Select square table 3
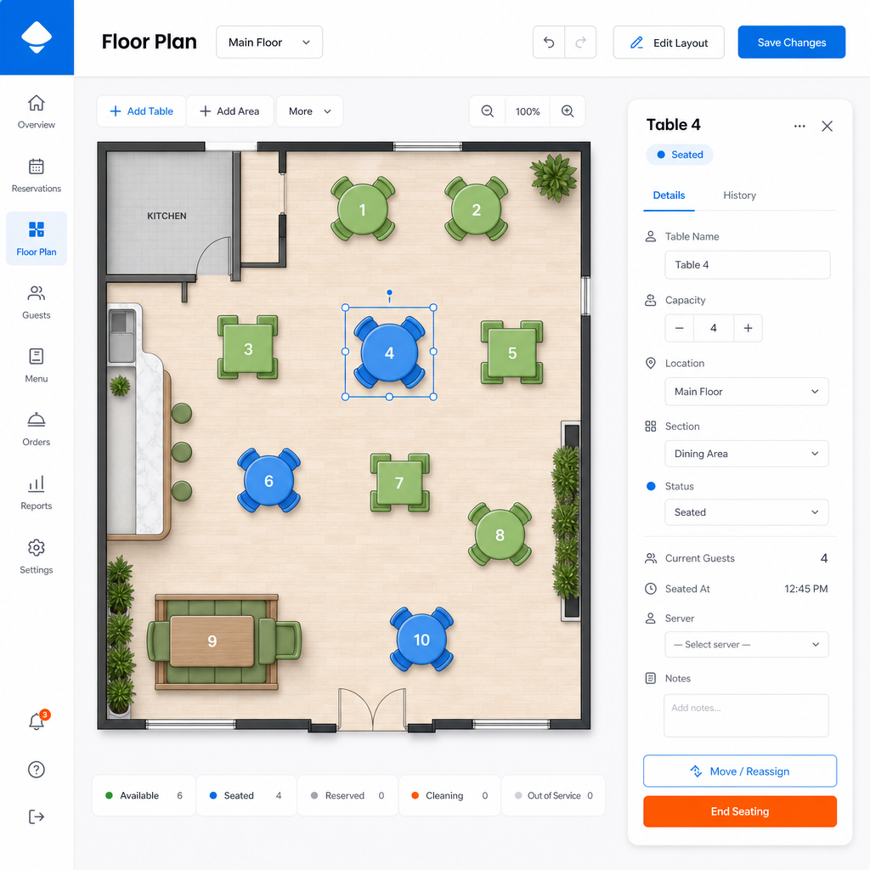Image resolution: width=870 pixels, height=870 pixels. pyautogui.click(x=248, y=347)
